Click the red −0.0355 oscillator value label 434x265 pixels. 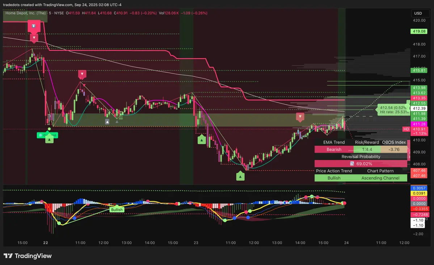[419, 209]
